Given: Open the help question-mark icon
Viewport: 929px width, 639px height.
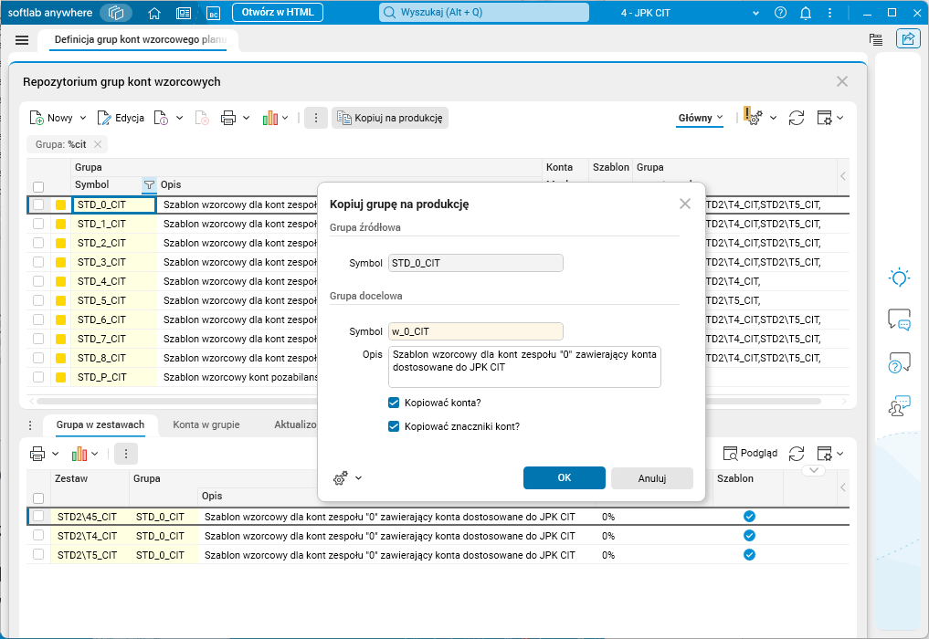Looking at the screenshot, I should click(780, 13).
